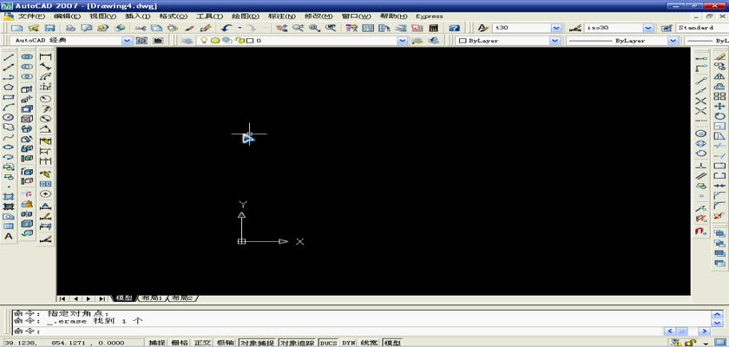Toggle DYN dynamic input

pyautogui.click(x=349, y=343)
